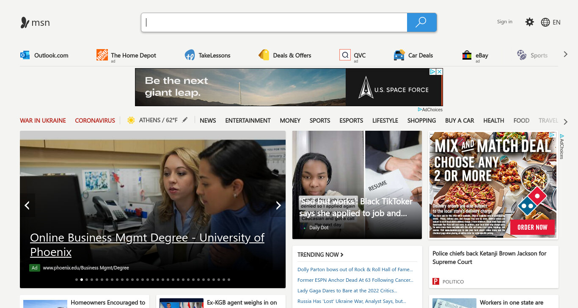Viewport: 578px width, 308px height.
Task: Click the globe language icon
Action: coord(545,22)
